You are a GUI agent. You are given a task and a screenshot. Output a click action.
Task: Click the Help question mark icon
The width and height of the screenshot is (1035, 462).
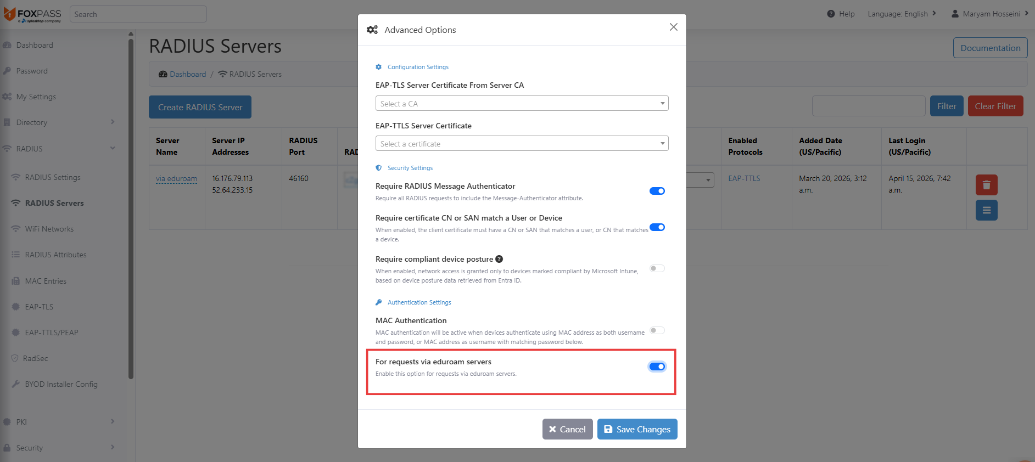pyautogui.click(x=831, y=14)
